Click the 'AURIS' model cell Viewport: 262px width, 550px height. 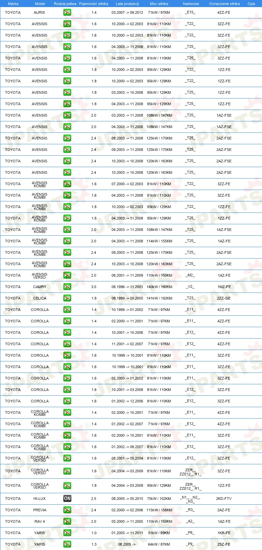point(40,12)
